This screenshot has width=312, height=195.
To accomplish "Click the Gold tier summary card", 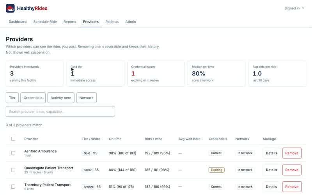I will [95, 74].
